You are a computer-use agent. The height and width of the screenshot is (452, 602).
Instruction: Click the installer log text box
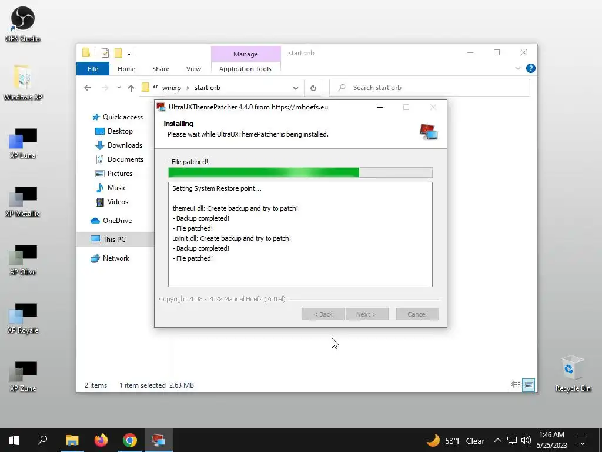pyautogui.click(x=300, y=234)
